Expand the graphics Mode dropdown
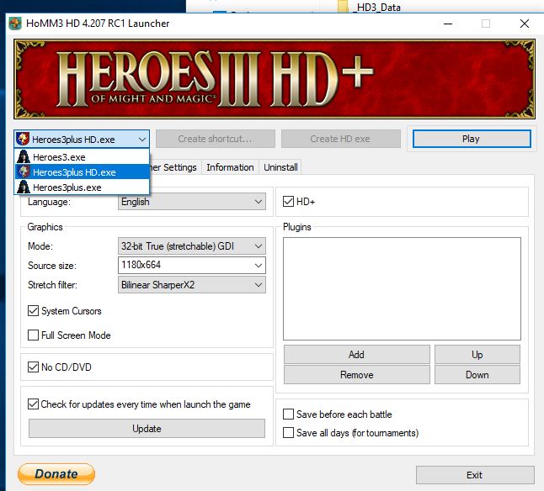The height and width of the screenshot is (491, 544). 192,246
